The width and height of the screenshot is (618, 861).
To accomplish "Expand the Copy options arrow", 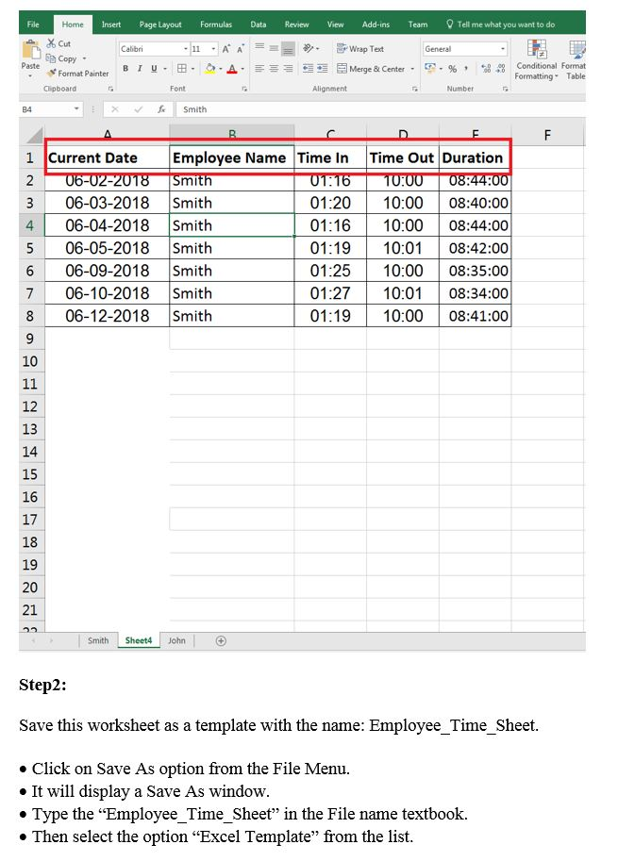I will (85, 58).
